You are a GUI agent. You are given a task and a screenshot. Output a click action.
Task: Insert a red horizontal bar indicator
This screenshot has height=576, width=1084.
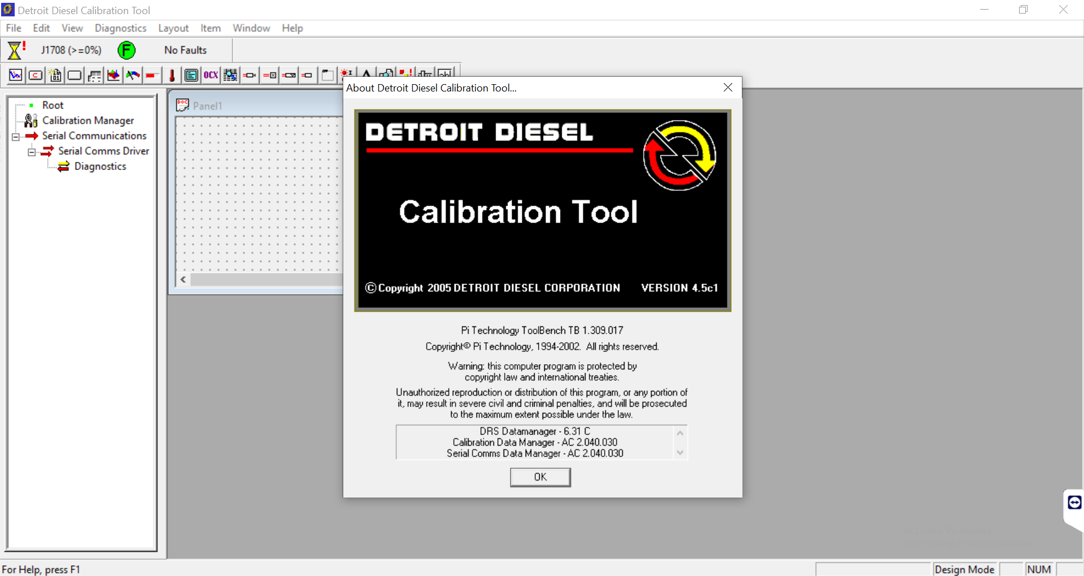tap(151, 75)
